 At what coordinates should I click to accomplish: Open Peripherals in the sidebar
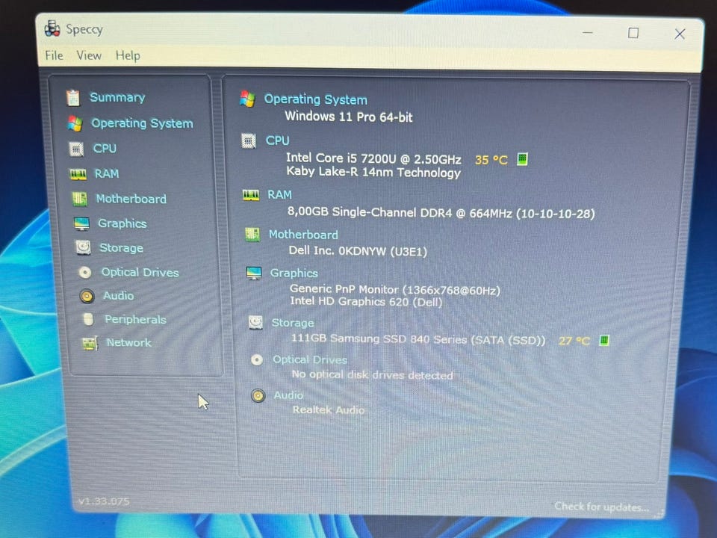(x=135, y=319)
